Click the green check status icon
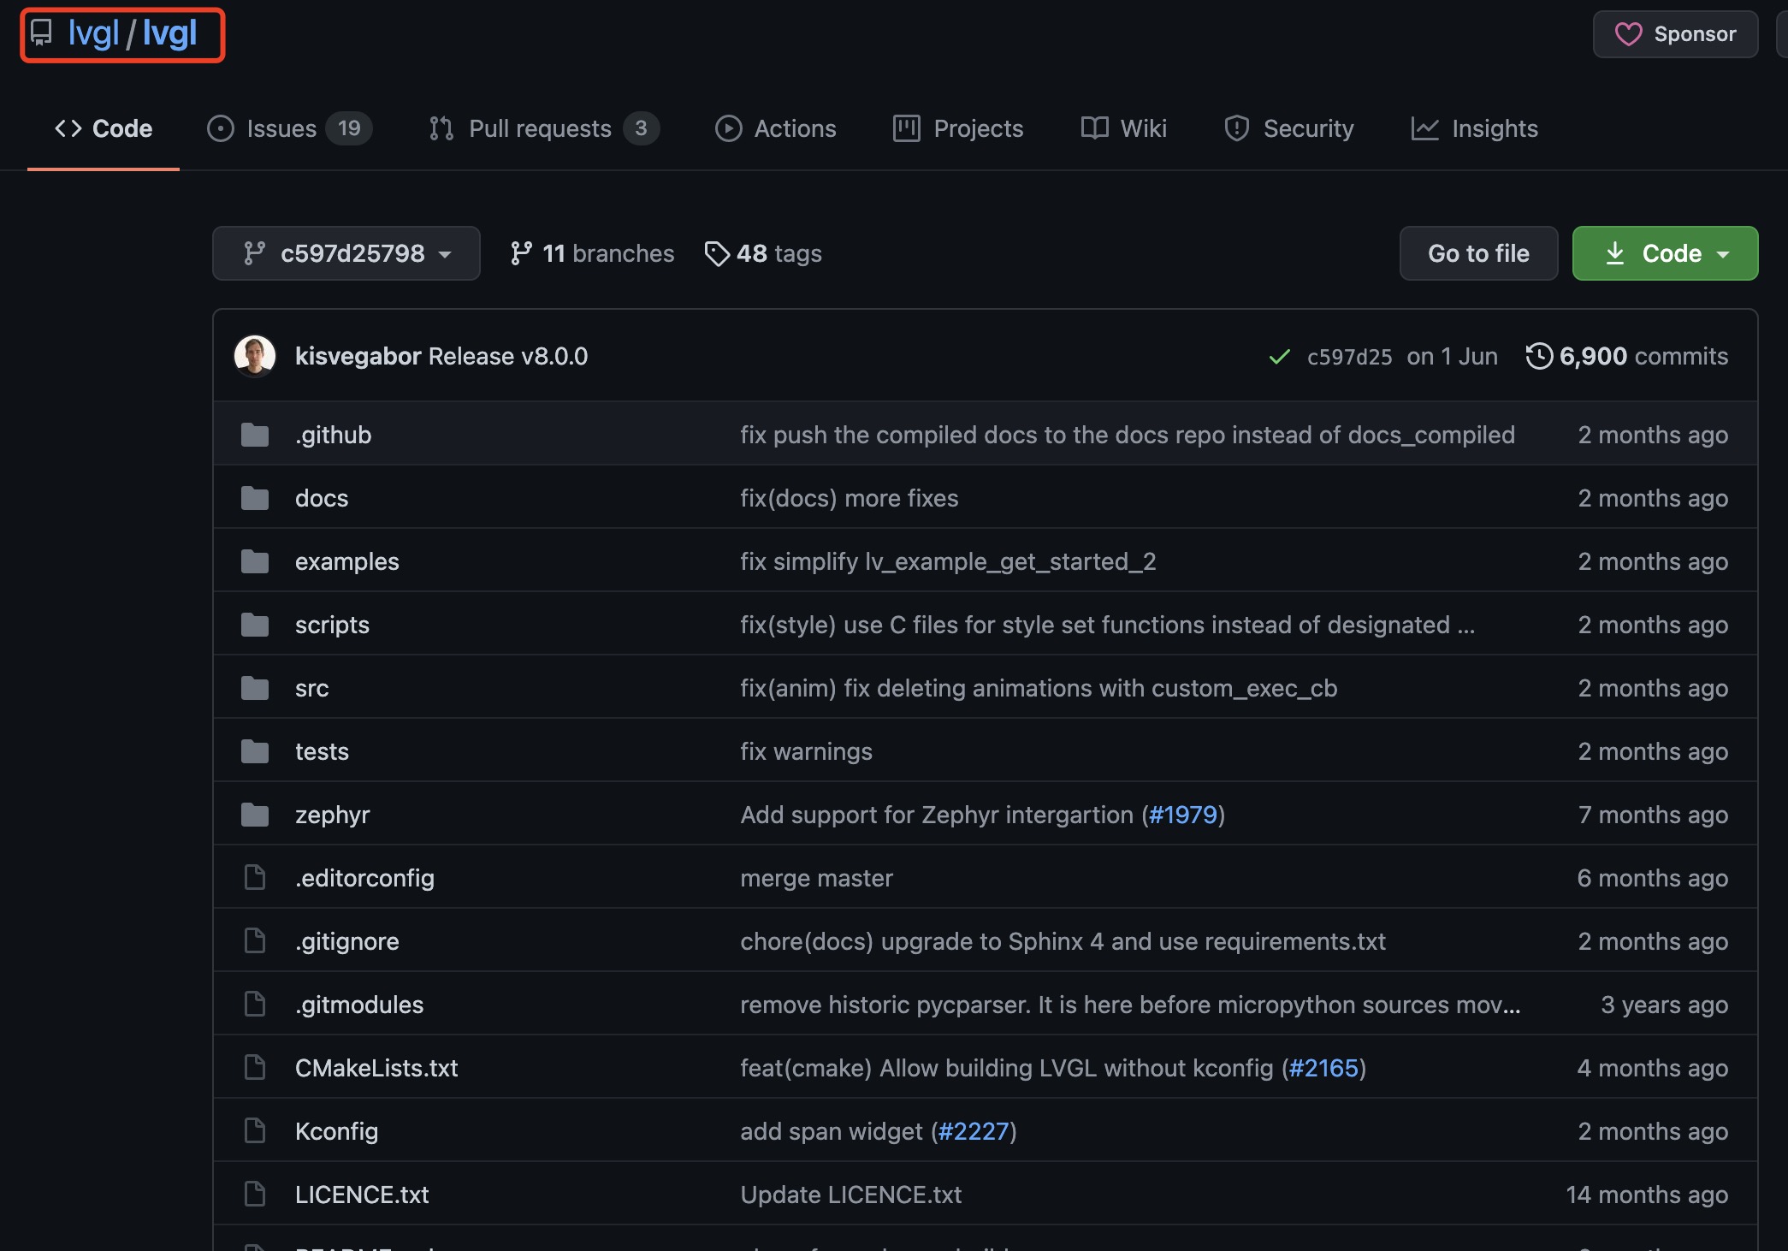 tap(1279, 357)
